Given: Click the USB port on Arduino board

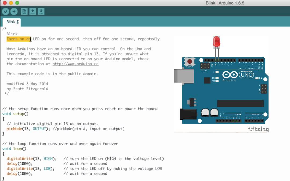Looking at the screenshot, I should (x=184, y=76).
